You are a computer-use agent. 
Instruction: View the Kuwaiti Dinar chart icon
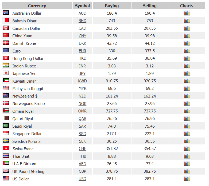(187, 81)
